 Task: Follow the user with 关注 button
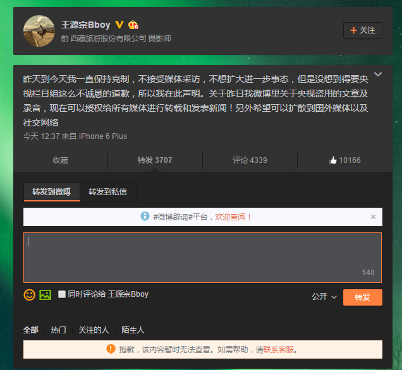coord(363,30)
